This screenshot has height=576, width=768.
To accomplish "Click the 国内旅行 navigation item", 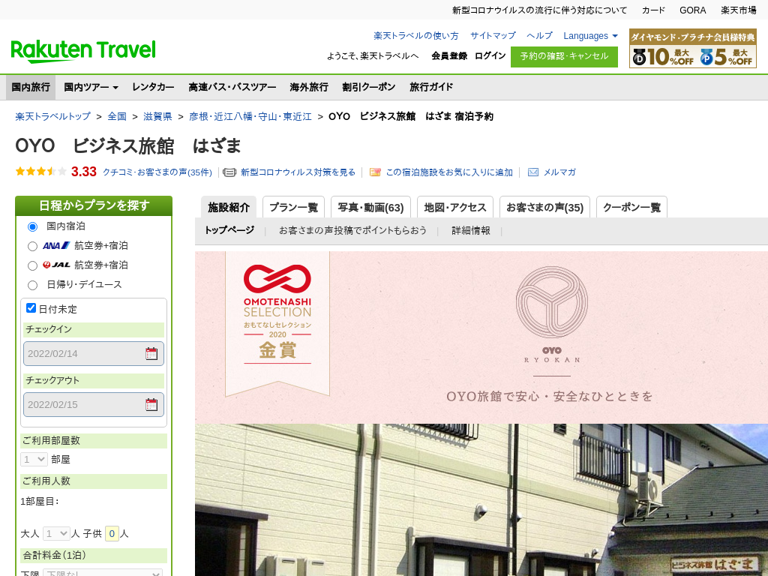I will pos(31,87).
